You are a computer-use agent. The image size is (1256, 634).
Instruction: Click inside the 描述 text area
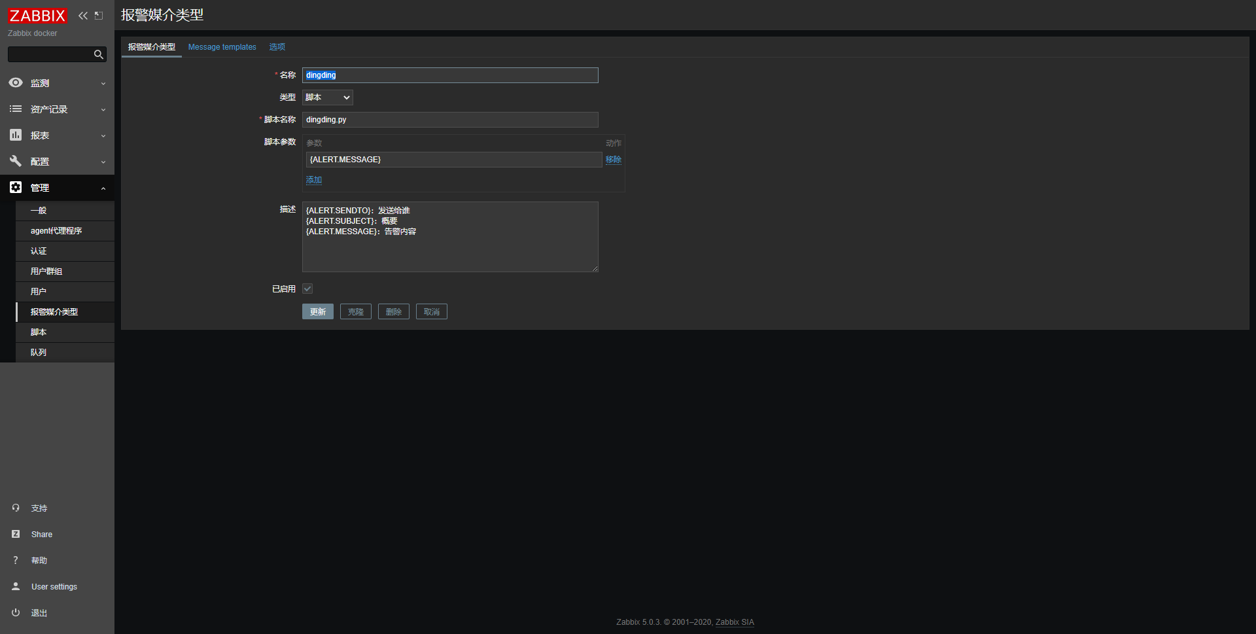tap(450, 237)
